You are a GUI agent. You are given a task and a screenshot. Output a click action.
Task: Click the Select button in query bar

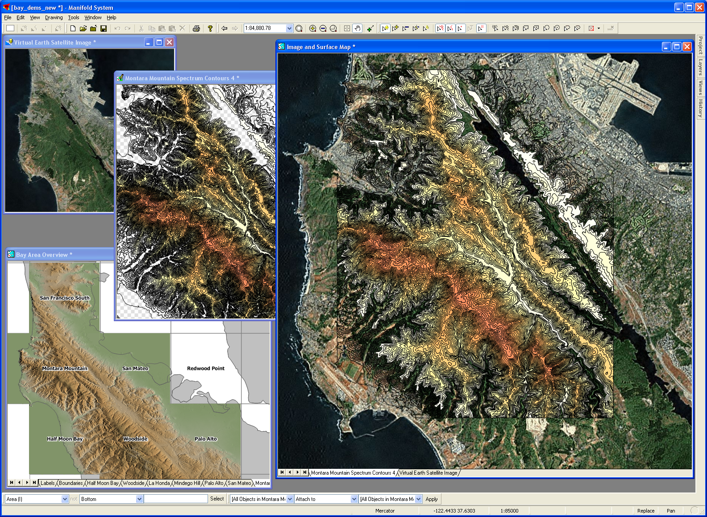217,499
